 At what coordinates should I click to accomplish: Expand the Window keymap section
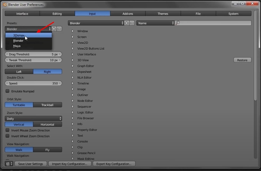pos(73,31)
